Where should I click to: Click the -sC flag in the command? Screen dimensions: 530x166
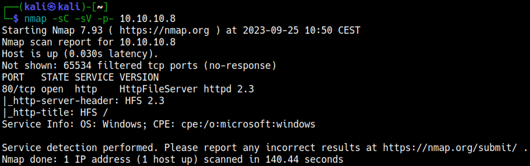tap(61, 19)
